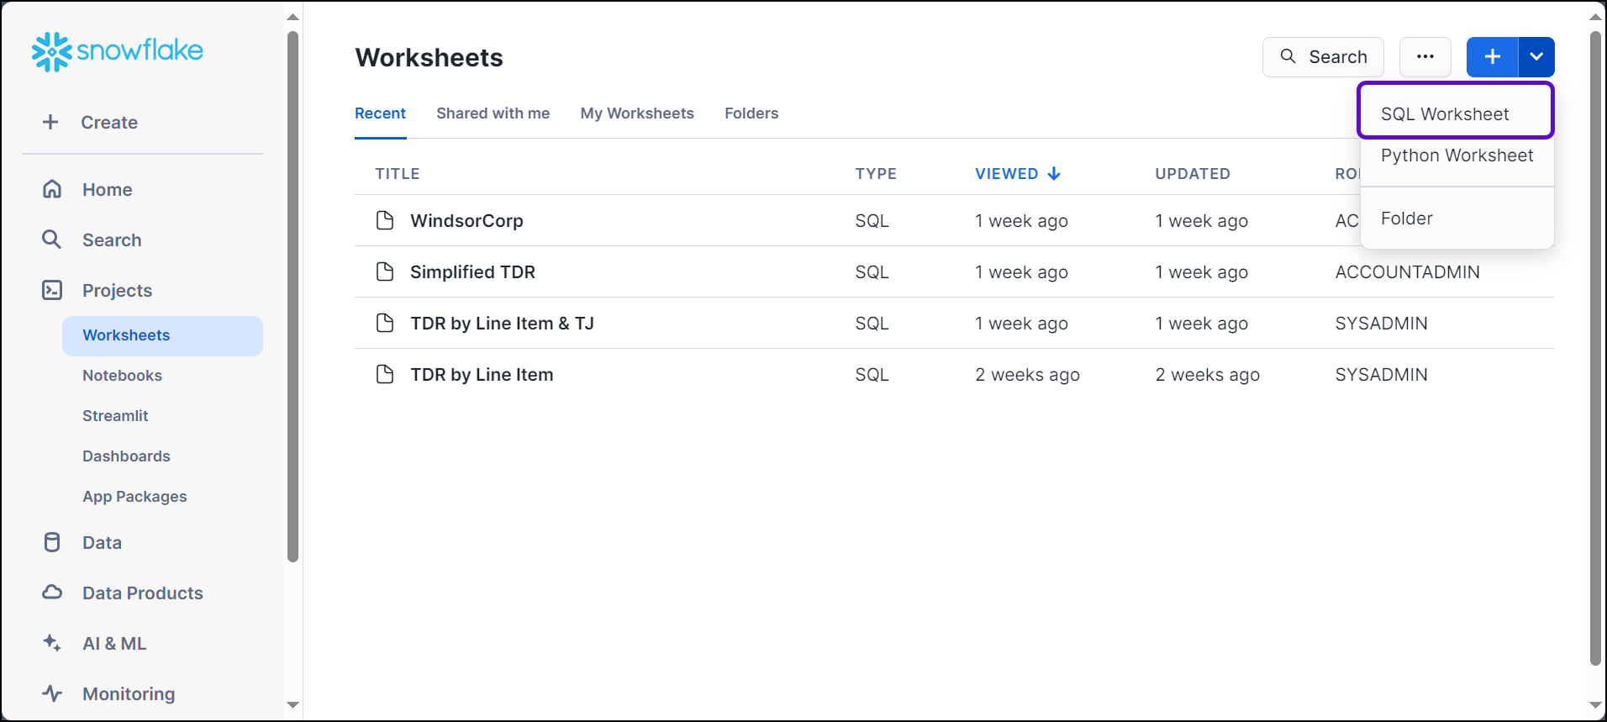Click the Search field at top
1607x722 pixels.
point(1323,57)
